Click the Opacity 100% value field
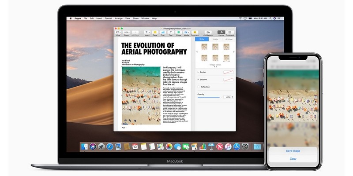This screenshot has height=176, width=353. coord(227,97)
